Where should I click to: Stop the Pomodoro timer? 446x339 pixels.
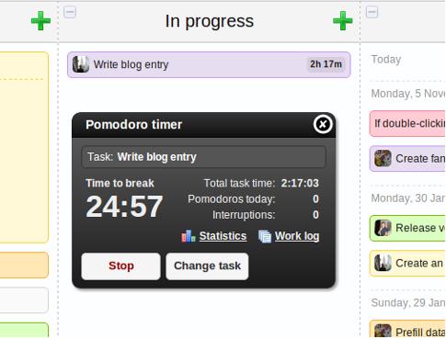(120, 266)
